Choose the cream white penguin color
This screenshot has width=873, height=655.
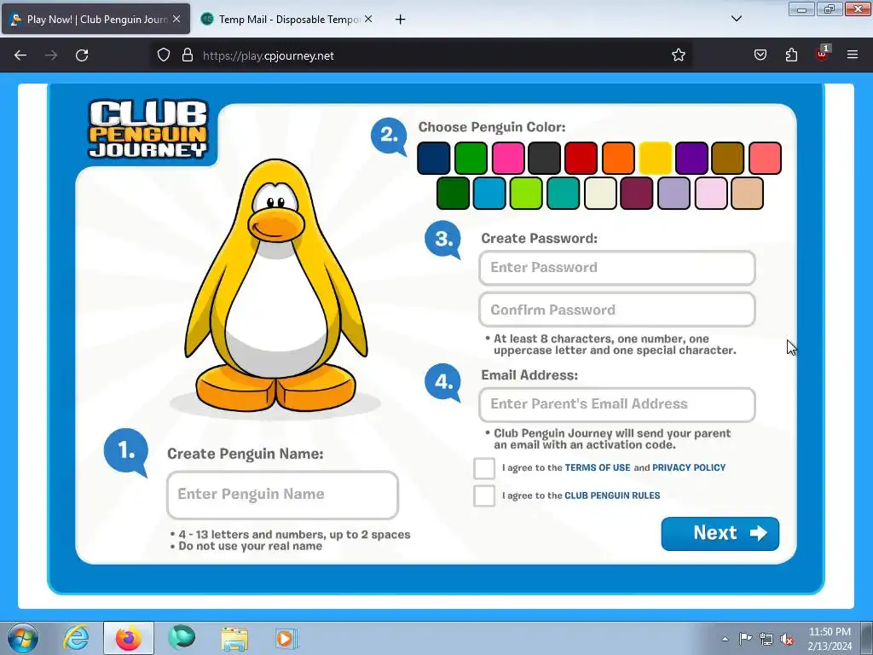(600, 194)
